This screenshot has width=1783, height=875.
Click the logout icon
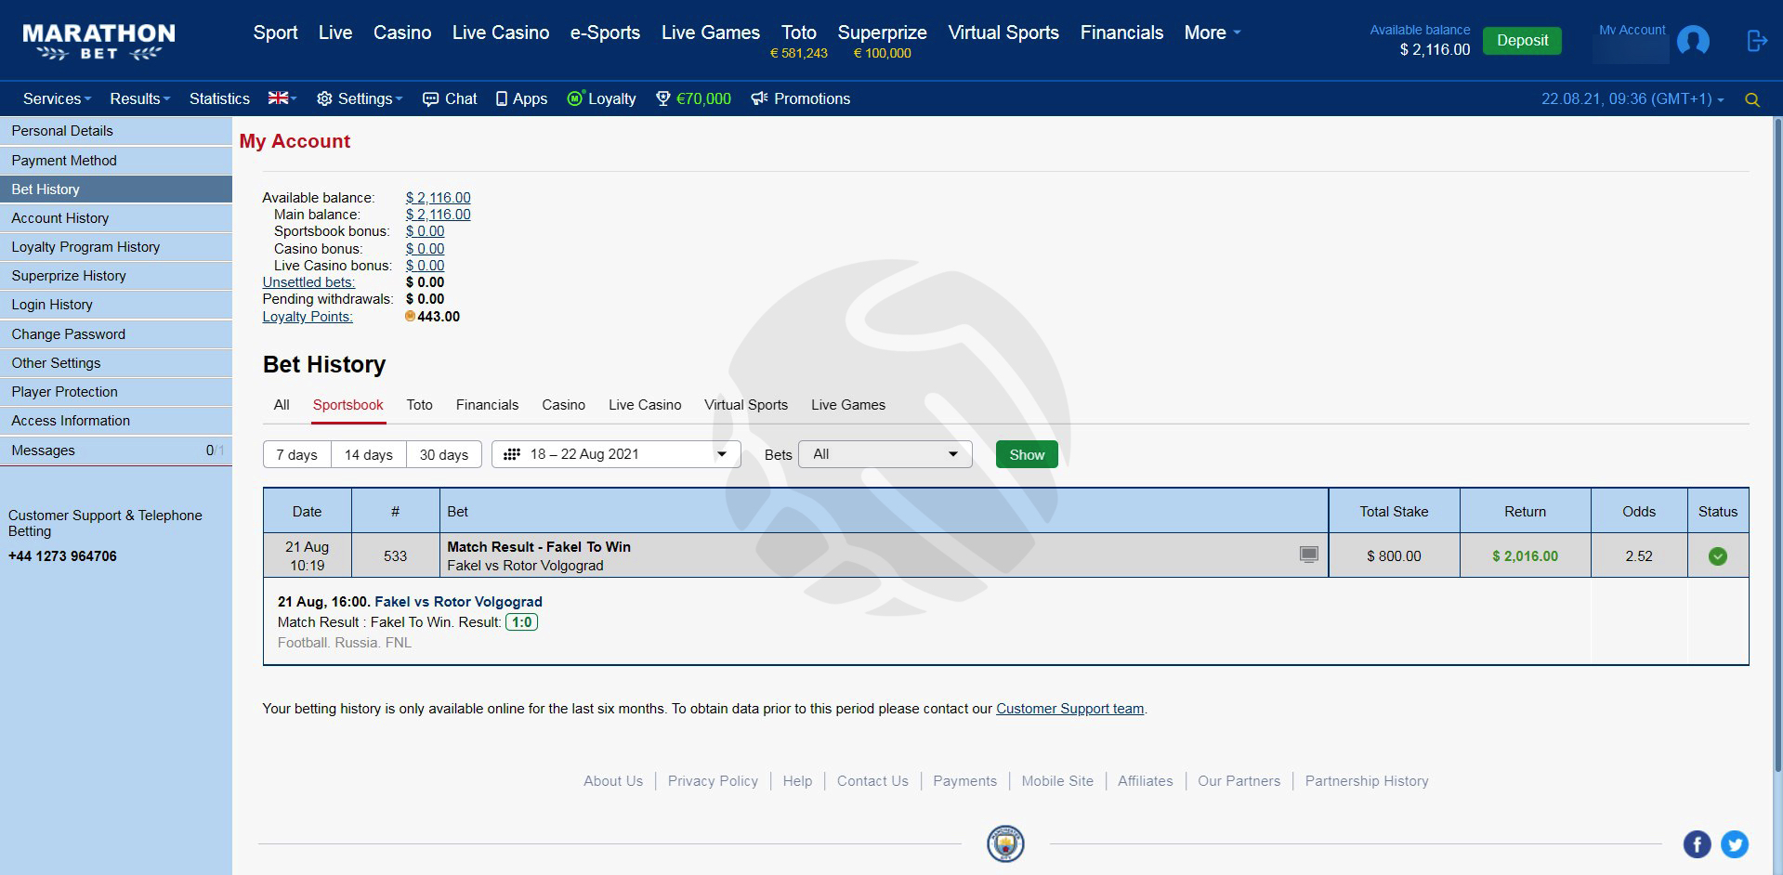(1756, 41)
